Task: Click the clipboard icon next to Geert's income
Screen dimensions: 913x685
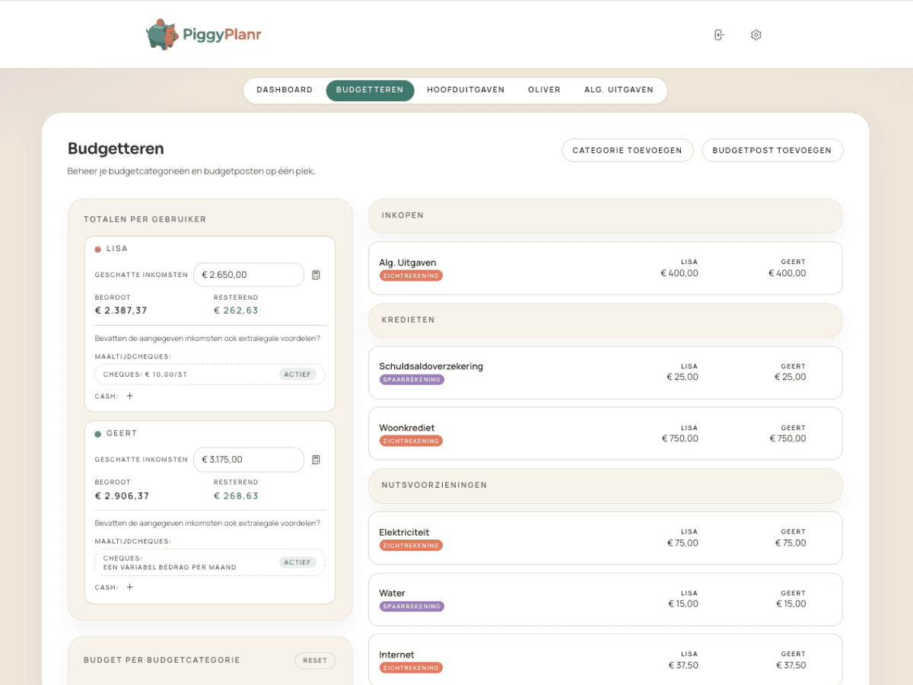Action: [x=317, y=460]
